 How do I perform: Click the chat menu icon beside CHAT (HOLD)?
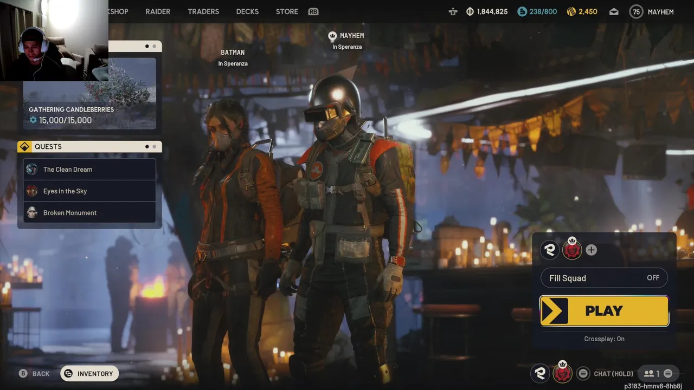click(x=583, y=373)
